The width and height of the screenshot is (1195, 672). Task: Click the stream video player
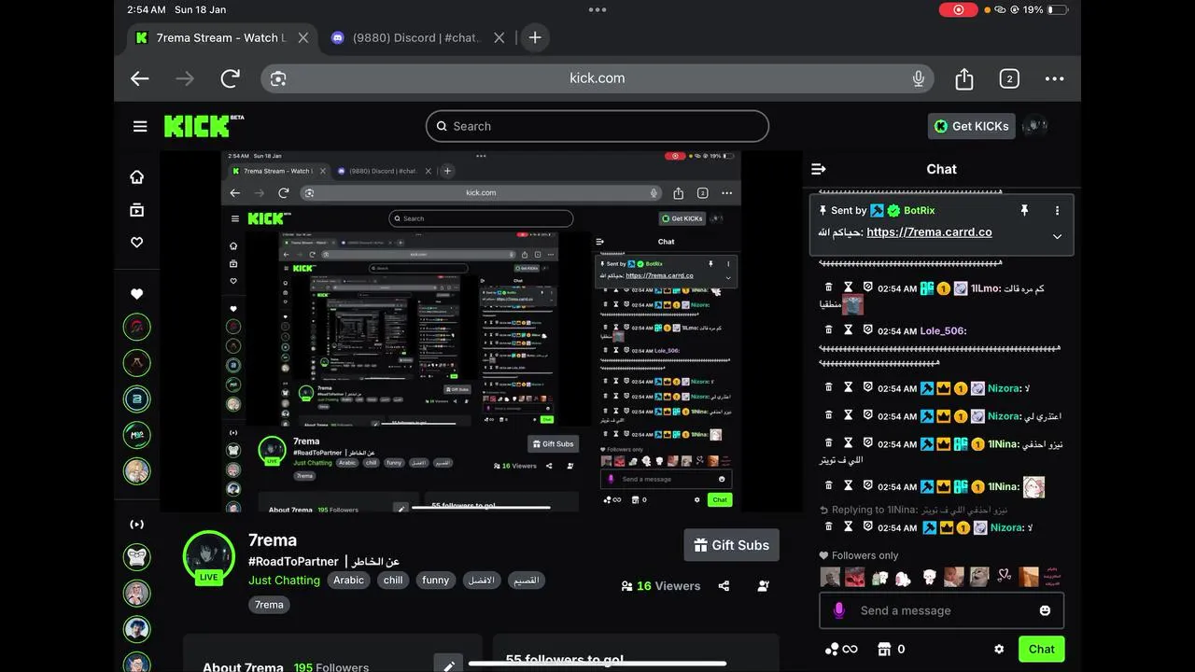coord(481,331)
